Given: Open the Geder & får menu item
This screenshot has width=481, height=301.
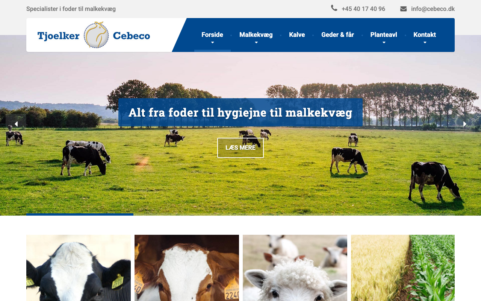Looking at the screenshot, I should point(337,35).
